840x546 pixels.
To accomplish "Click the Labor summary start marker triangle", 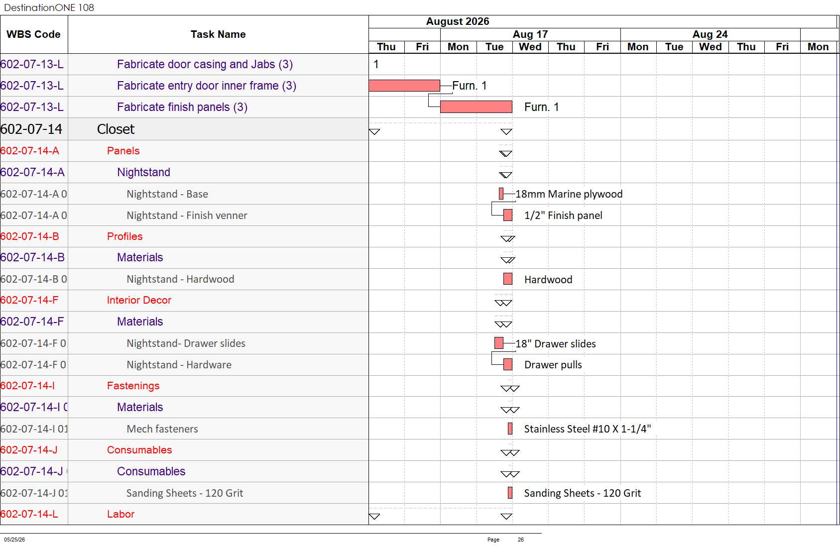I will tap(374, 517).
